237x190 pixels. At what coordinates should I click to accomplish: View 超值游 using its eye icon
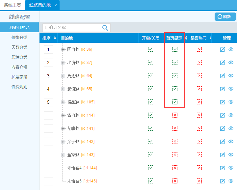[231, 89]
